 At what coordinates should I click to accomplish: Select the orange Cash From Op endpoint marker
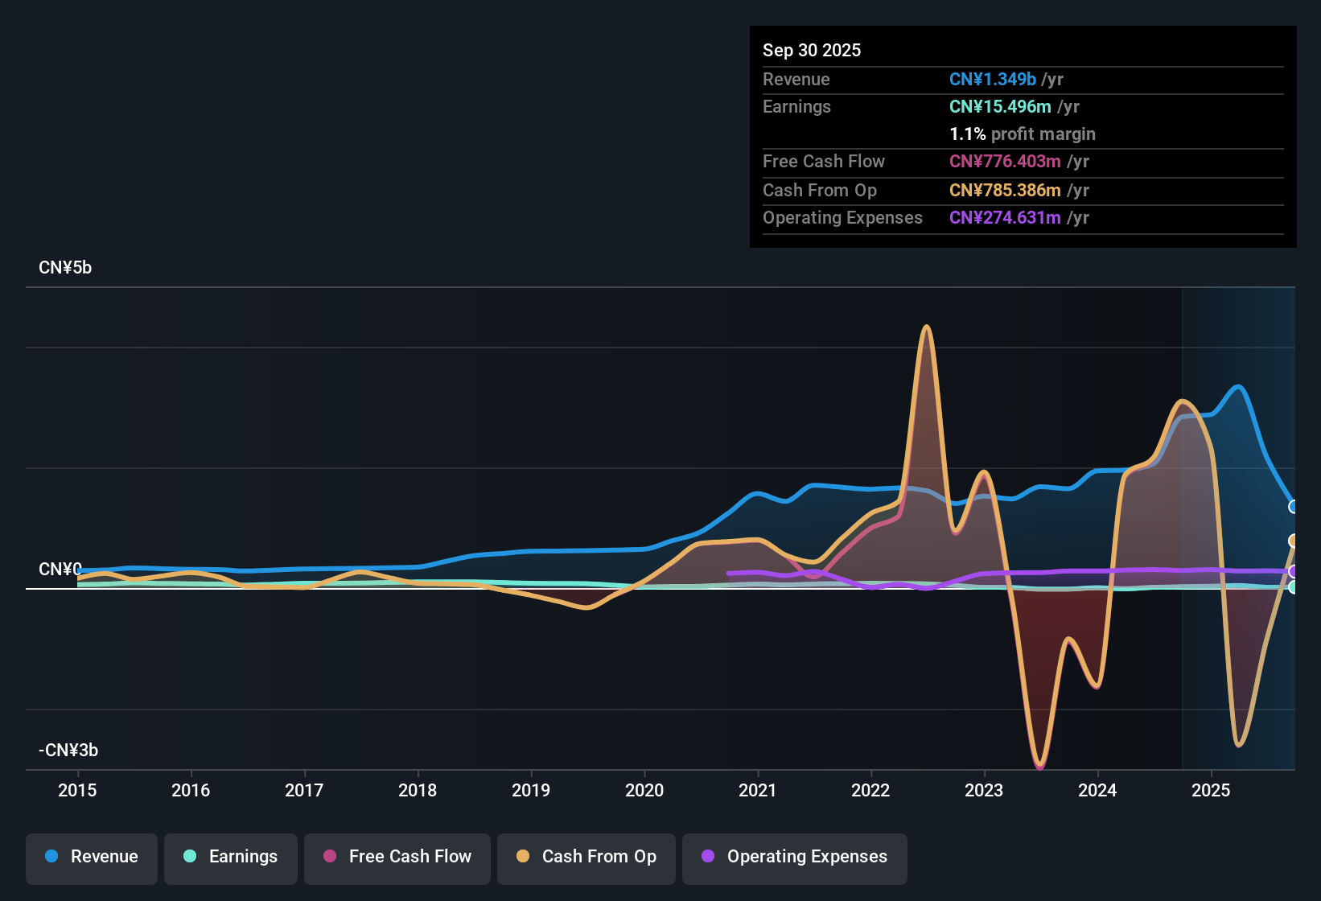pyautogui.click(x=1294, y=539)
